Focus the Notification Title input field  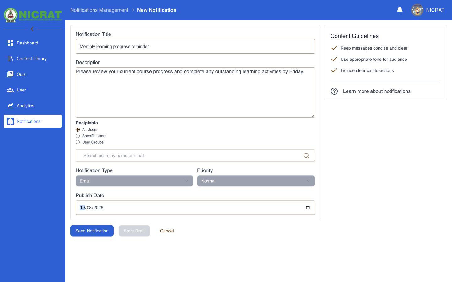tap(195, 46)
